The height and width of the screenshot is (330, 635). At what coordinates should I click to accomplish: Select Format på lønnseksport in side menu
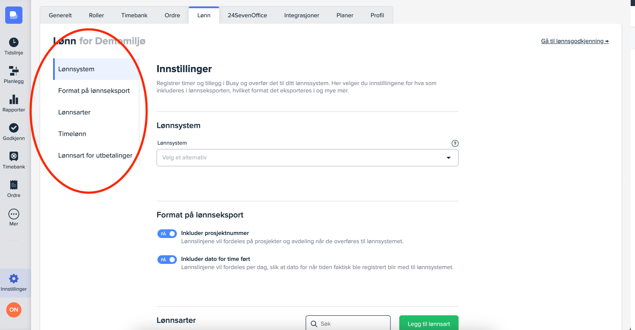pyautogui.click(x=94, y=91)
